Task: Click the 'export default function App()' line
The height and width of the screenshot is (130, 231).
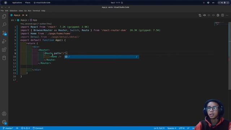Action: pos(43,40)
